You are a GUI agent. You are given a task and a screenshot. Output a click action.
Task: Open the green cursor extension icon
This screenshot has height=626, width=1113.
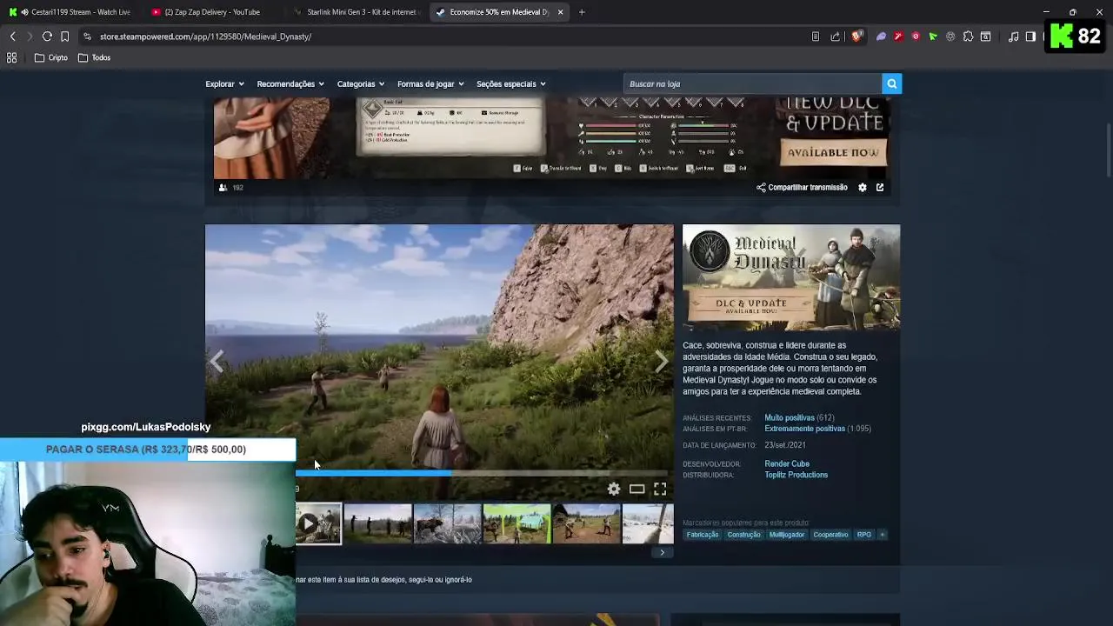tap(933, 37)
